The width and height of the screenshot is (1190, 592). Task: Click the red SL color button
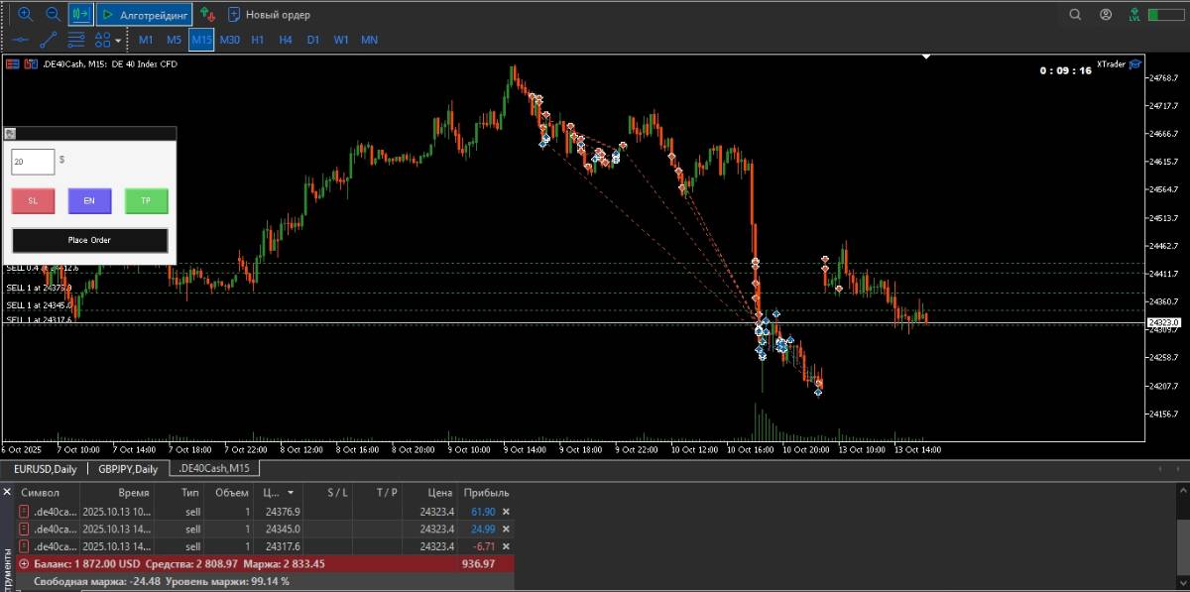point(33,201)
